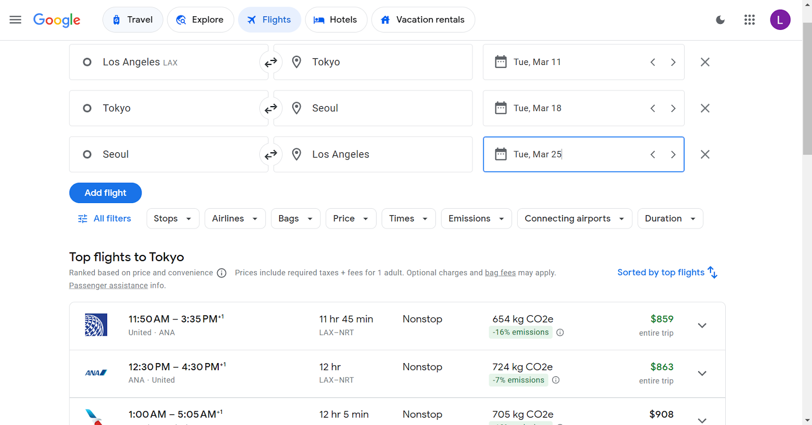Open the main hamburger menu
The image size is (812, 425).
(16, 20)
